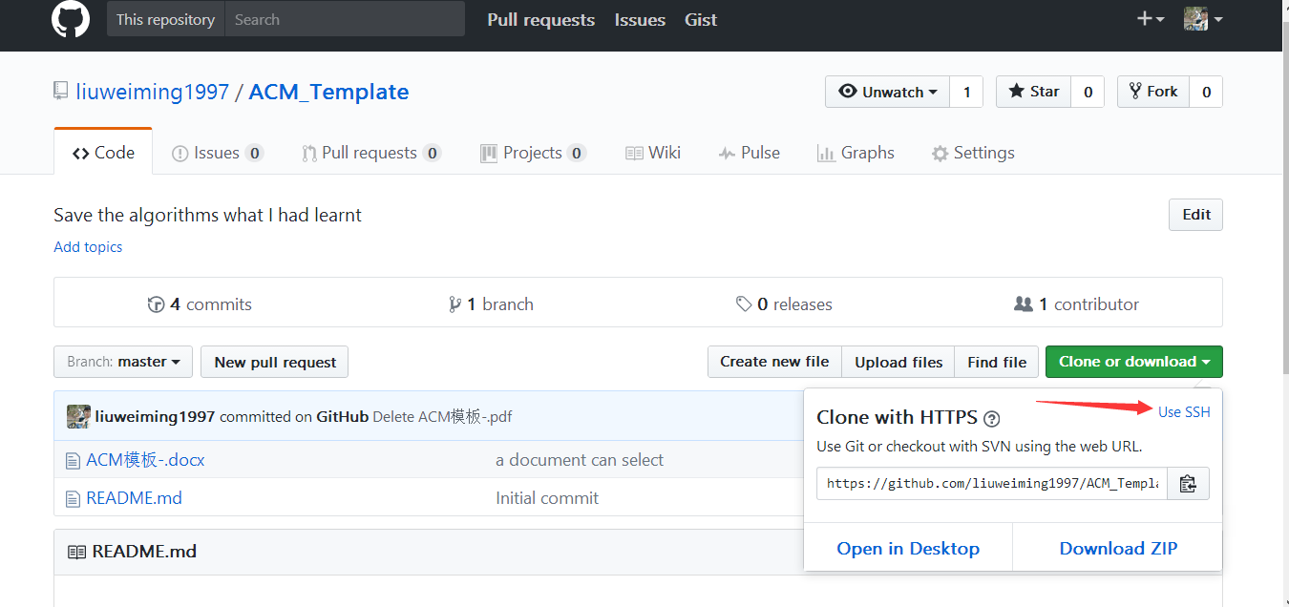Image resolution: width=1289 pixels, height=607 pixels.
Task: View the 4 commits history
Action: pos(200,304)
